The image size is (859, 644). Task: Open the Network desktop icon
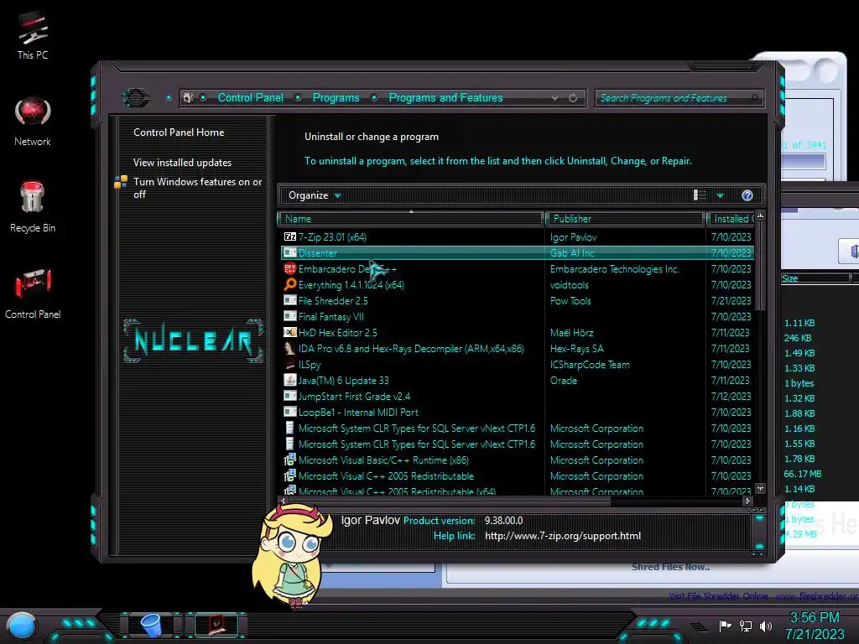pos(33,122)
